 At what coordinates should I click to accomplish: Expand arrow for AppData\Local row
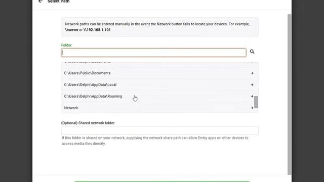coord(252,84)
